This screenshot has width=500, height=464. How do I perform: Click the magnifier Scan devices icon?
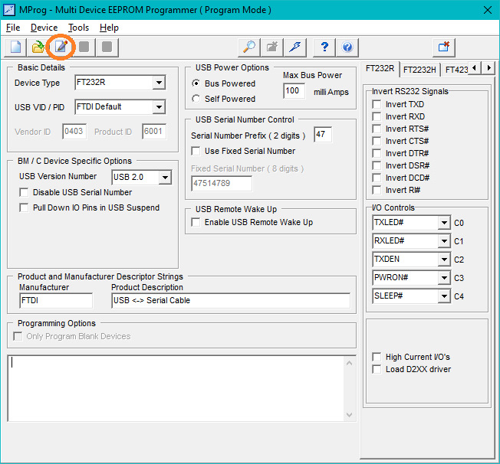[x=249, y=47]
